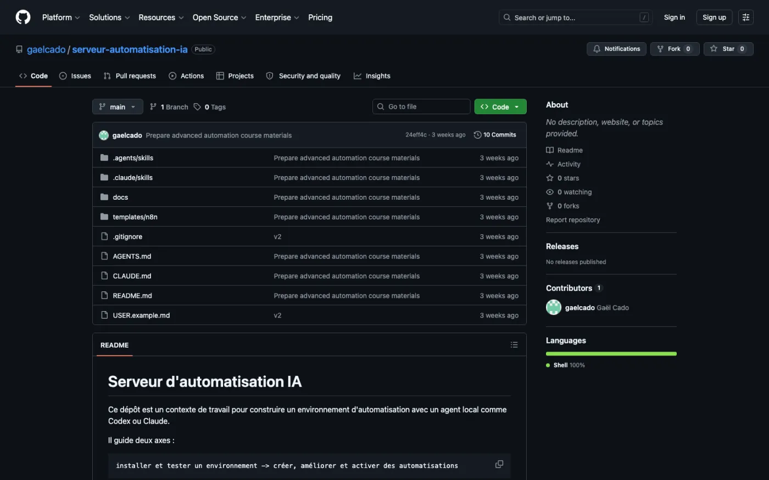Image resolution: width=769 pixels, height=480 pixels.
Task: Click the CLAUDE.md file icon
Action: click(104, 276)
